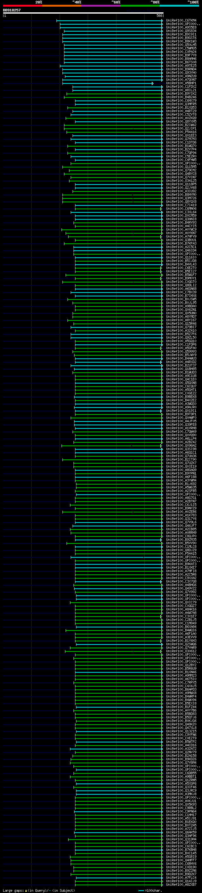Open hit UniRef100_B7KFA3
The height and width of the screenshot is (893, 202).
click(181, 243)
